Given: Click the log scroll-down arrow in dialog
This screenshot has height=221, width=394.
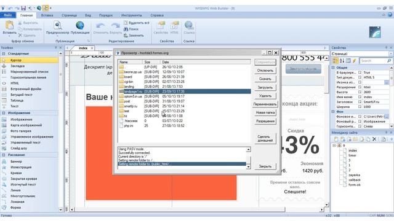Looking at the screenshot, I should coord(248,167).
